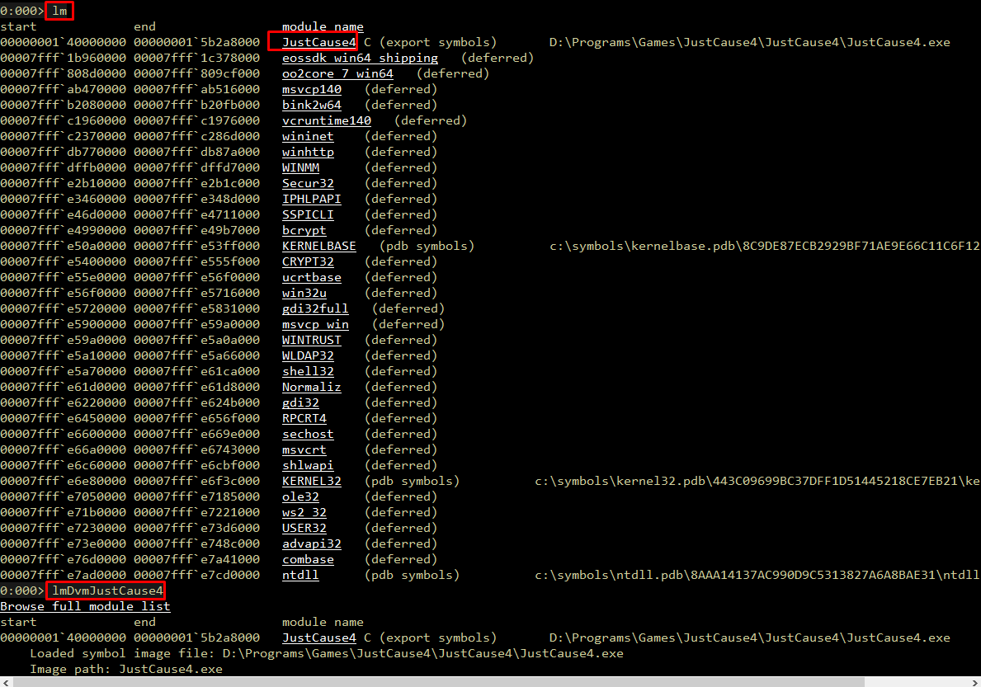Open the second JustCause4 link below lmDvmJustCause4
The height and width of the screenshot is (687, 981).
tap(318, 638)
